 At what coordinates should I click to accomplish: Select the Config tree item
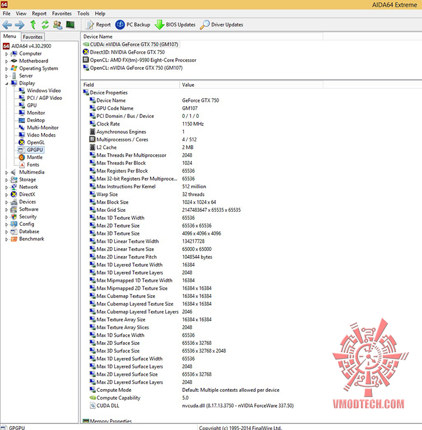(22, 224)
